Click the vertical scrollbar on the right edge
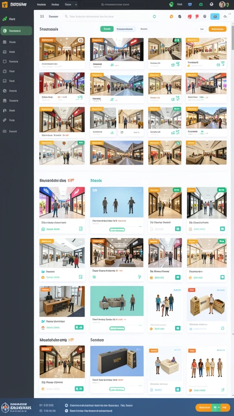Image resolution: width=234 pixels, height=416 pixels. coord(233,40)
